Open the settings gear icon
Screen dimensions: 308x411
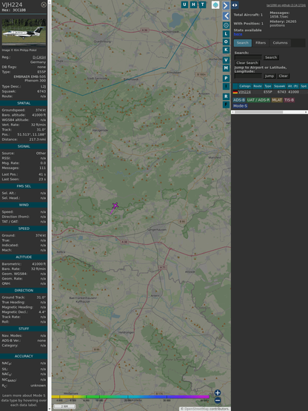tap(226, 25)
